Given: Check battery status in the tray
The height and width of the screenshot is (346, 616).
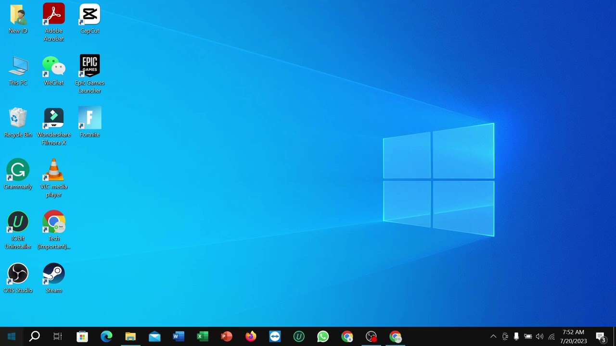Looking at the screenshot, I should [x=528, y=336].
